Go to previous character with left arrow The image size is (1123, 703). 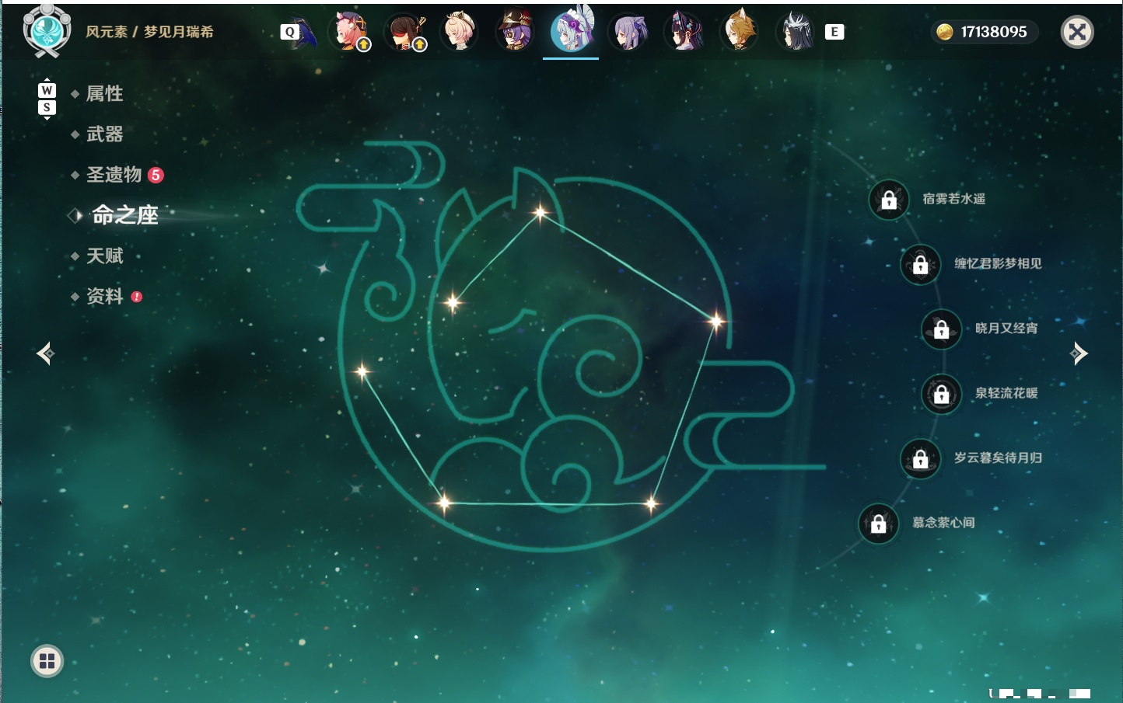[45, 353]
